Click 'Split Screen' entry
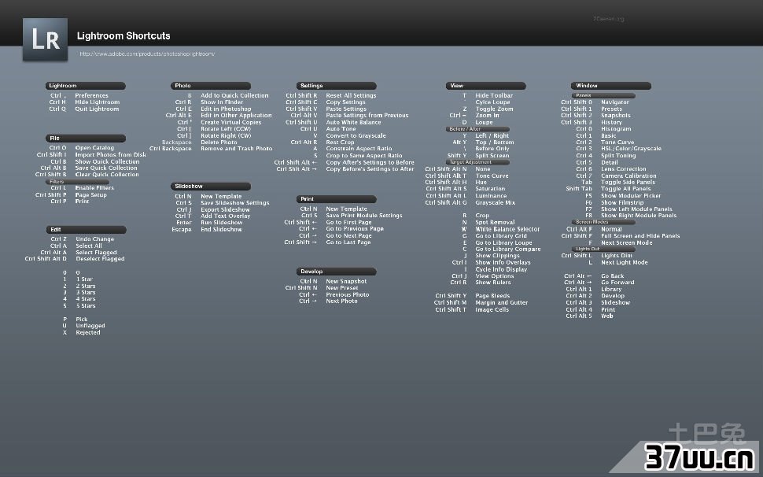The image size is (763, 477). 492,155
